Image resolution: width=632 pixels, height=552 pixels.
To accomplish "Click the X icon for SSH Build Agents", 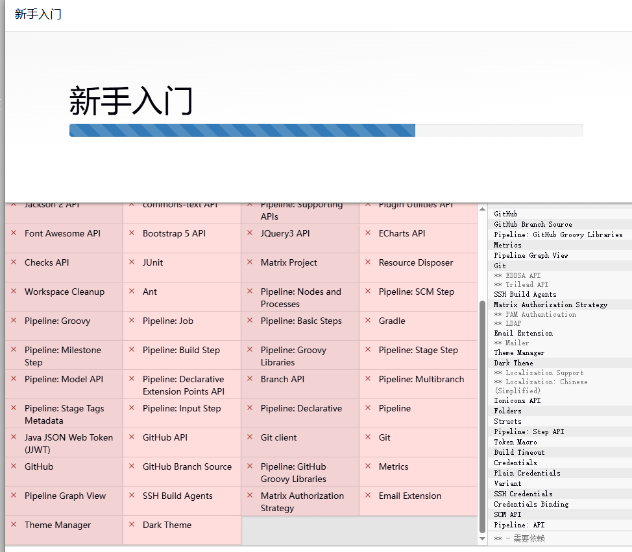I will coord(132,495).
